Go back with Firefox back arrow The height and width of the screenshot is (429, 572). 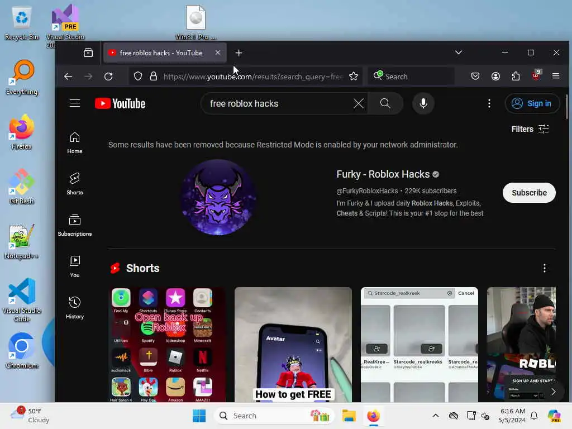(x=68, y=76)
